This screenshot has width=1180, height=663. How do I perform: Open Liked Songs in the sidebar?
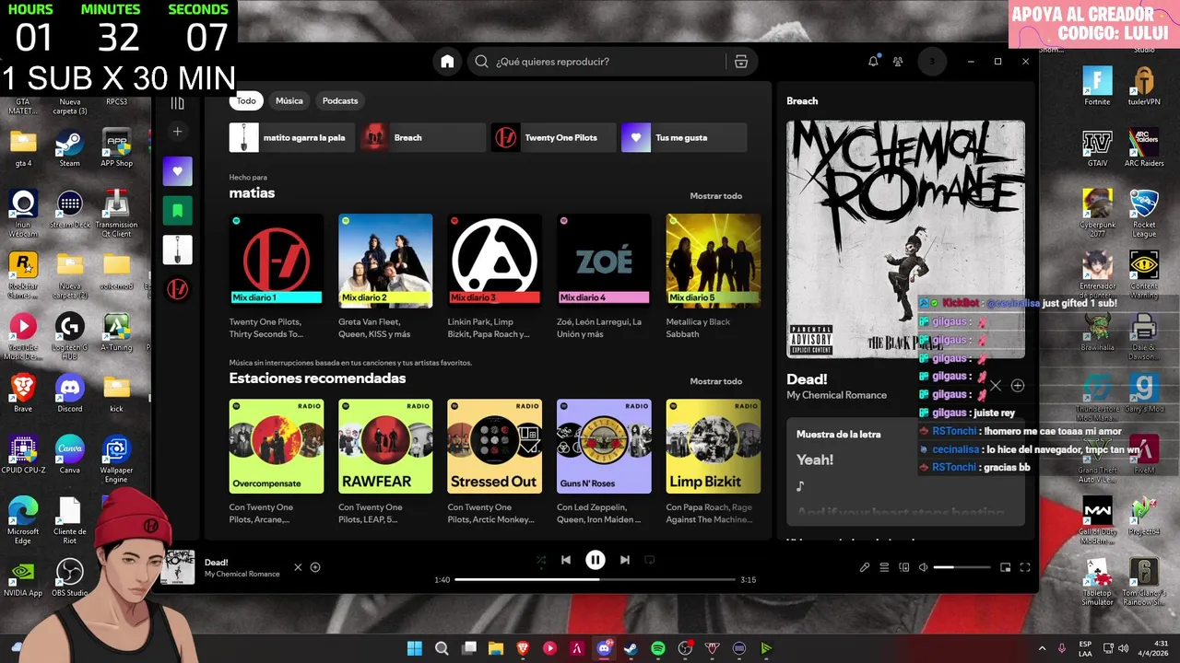click(178, 171)
